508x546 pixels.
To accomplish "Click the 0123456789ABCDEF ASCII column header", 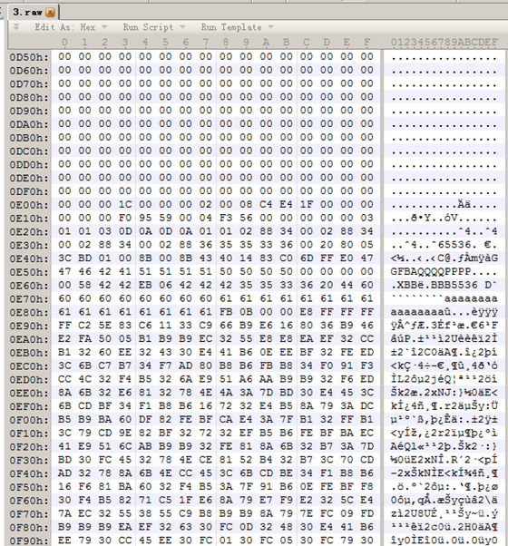I will click(x=444, y=42).
